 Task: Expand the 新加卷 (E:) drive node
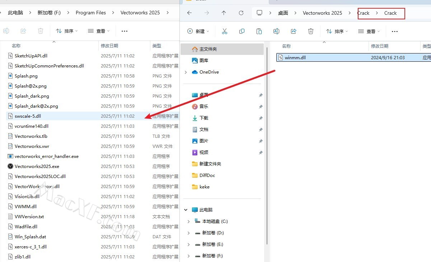click(x=188, y=244)
